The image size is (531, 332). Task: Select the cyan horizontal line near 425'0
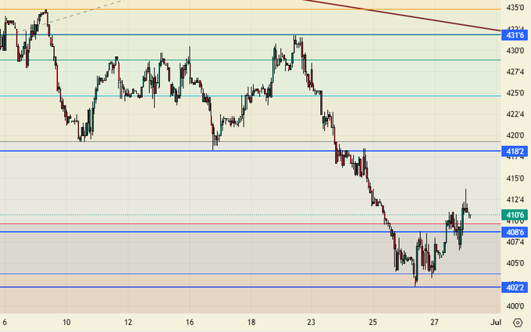point(234,96)
